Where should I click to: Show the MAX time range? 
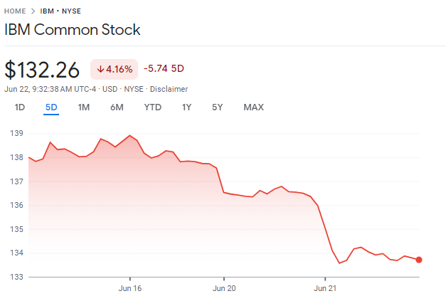(253, 107)
